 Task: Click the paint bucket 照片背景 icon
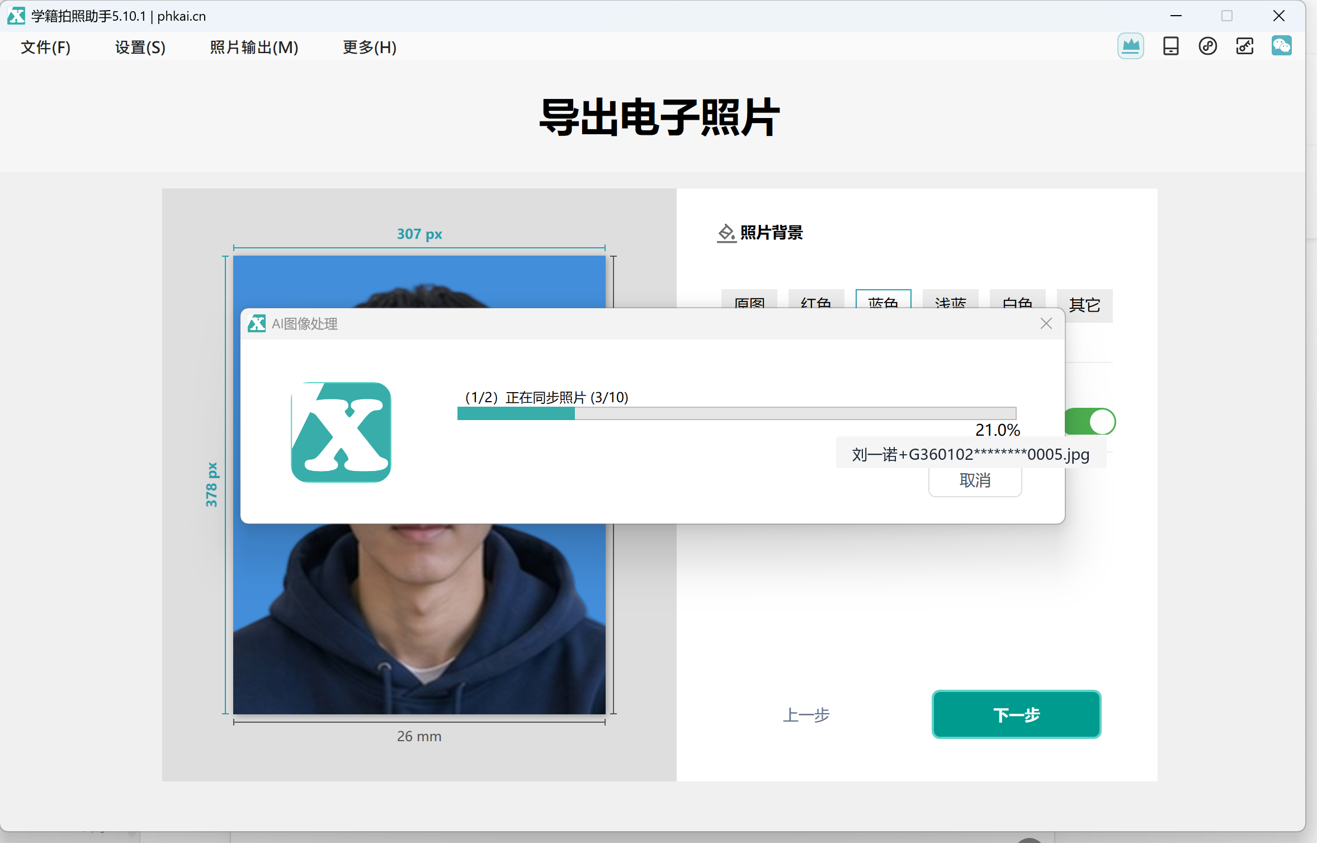pyautogui.click(x=726, y=233)
